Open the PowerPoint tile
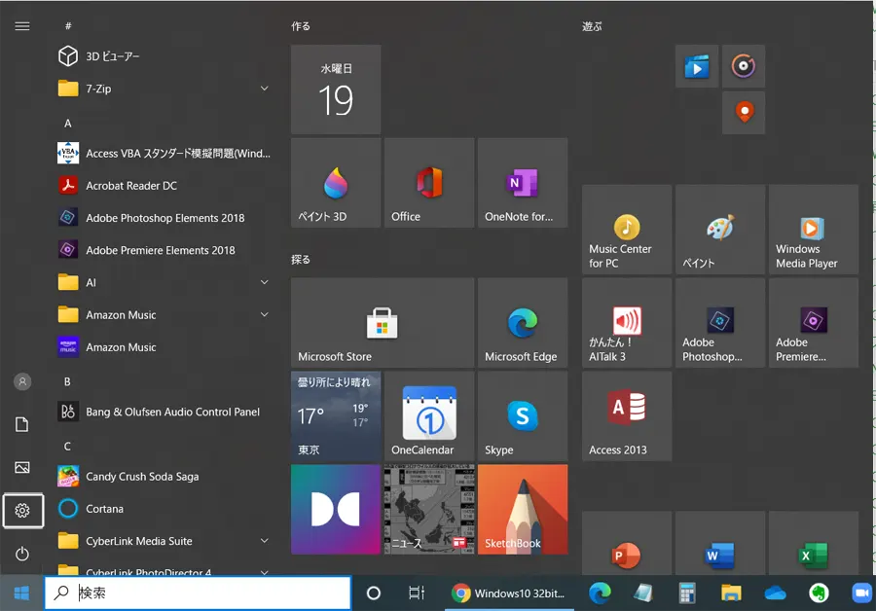The width and height of the screenshot is (876, 611). [x=627, y=544]
